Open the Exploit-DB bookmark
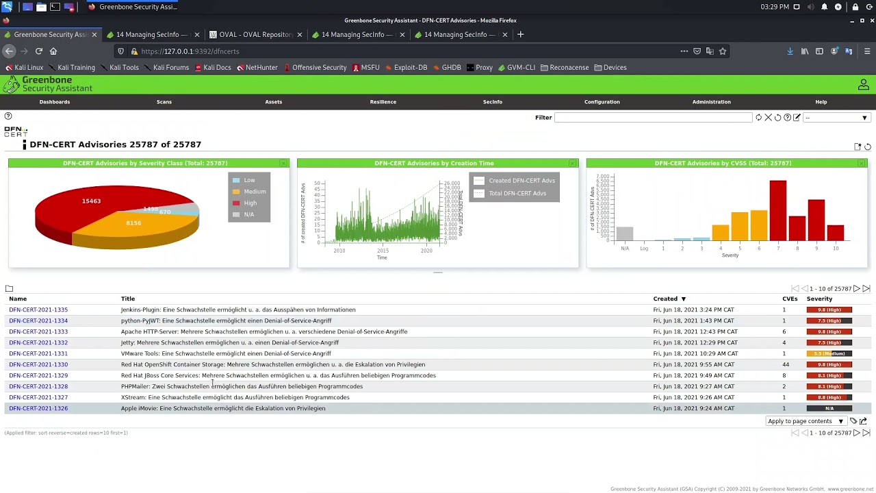 [406, 68]
